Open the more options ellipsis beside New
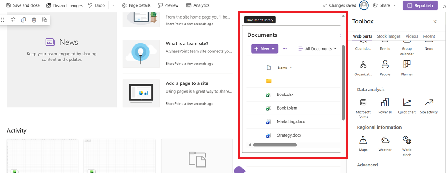 285,49
